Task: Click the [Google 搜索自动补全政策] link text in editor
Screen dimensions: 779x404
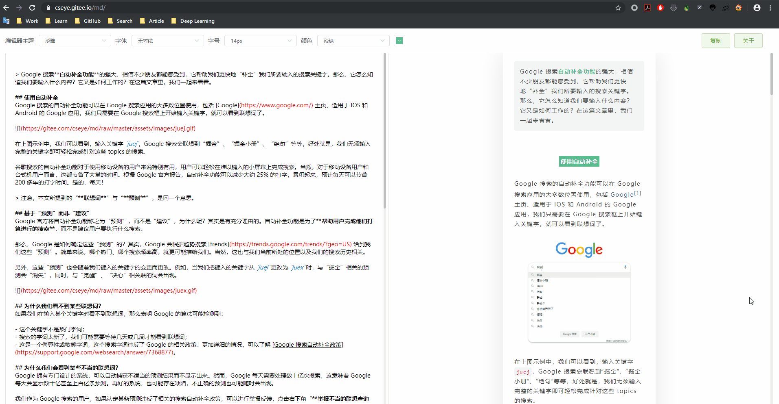Action: click(307, 345)
